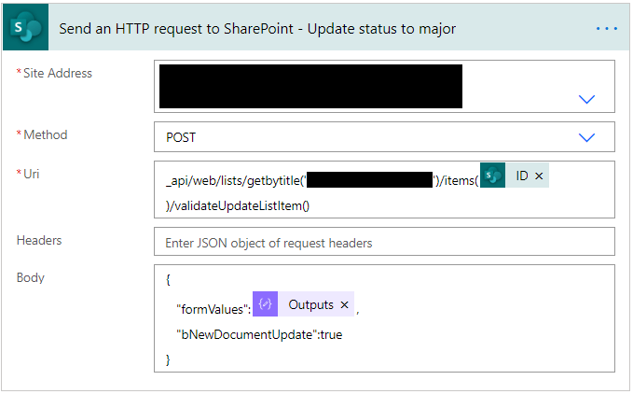Click the closing brace in Body field
The image size is (633, 394).
pos(168,359)
